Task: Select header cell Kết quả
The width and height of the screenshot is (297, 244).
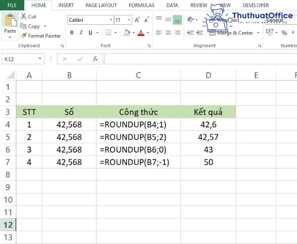Action: (x=208, y=112)
